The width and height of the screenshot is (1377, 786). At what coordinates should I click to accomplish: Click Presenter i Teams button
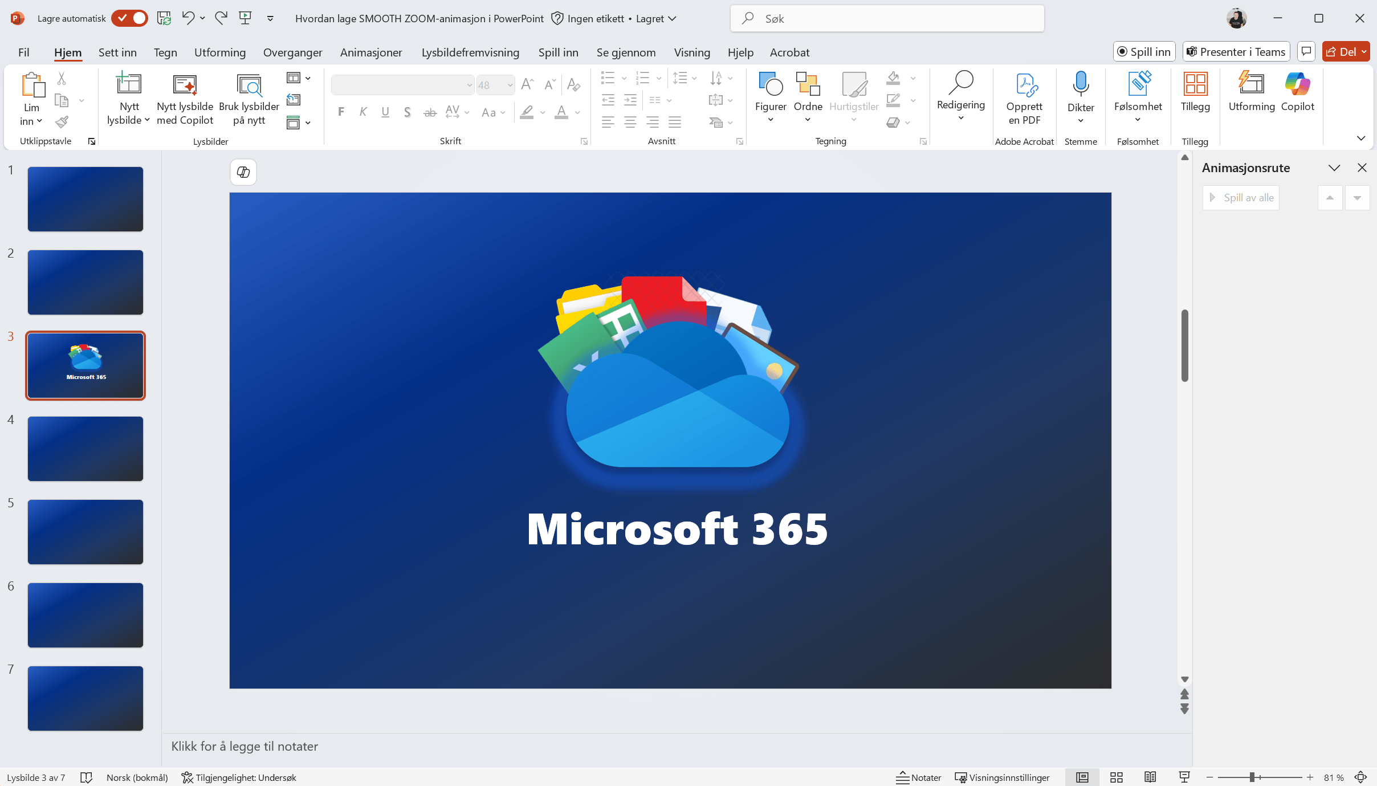[1236, 52]
